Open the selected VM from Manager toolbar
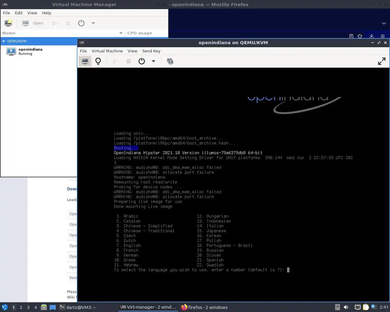Viewport: 390px width, 312px height. click(x=33, y=23)
